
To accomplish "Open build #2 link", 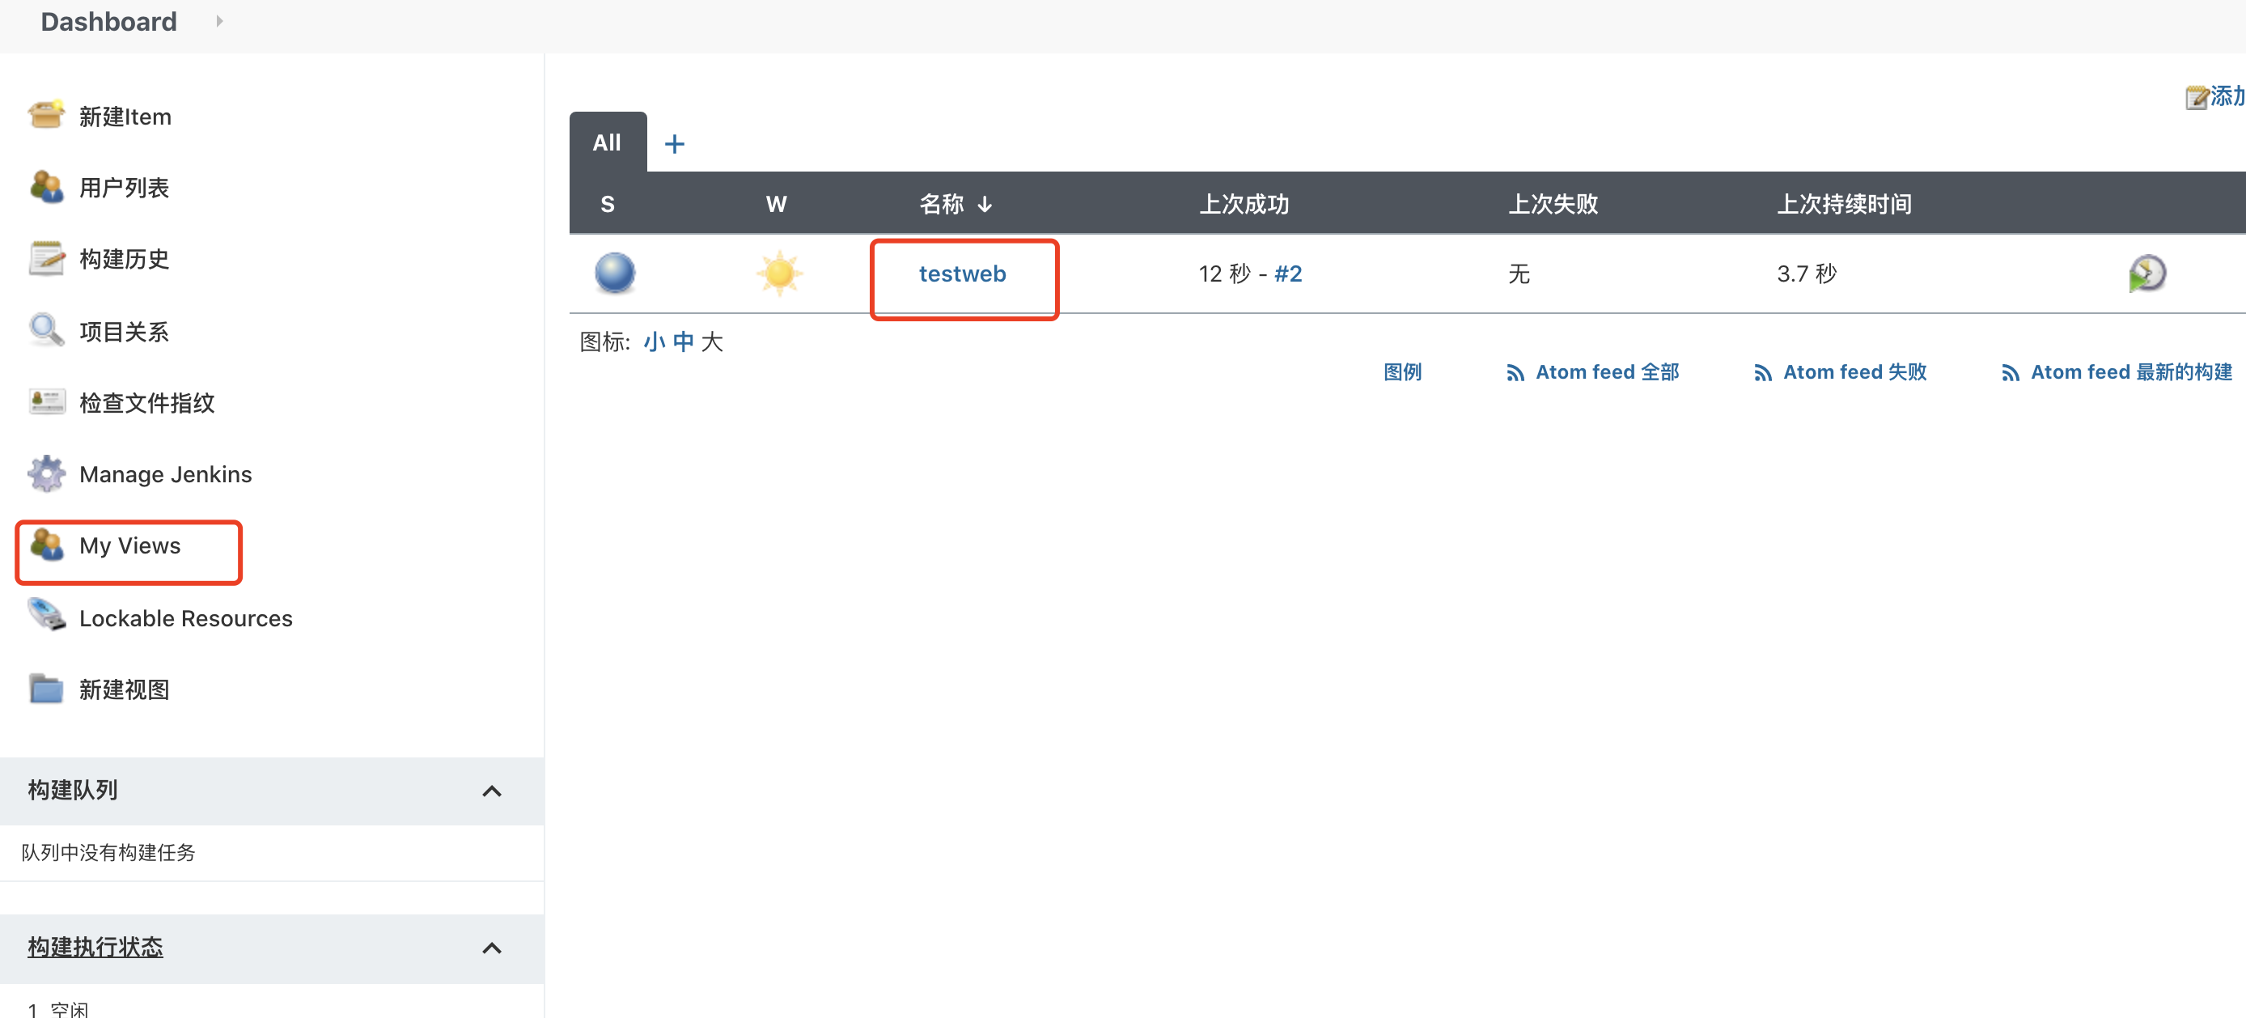I will pos(1288,273).
